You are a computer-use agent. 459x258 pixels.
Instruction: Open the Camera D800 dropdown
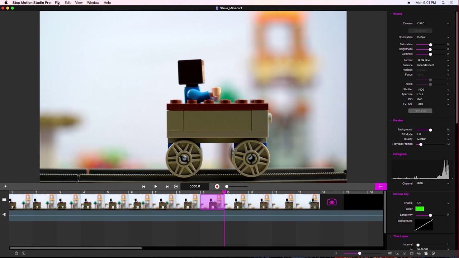tap(433, 24)
